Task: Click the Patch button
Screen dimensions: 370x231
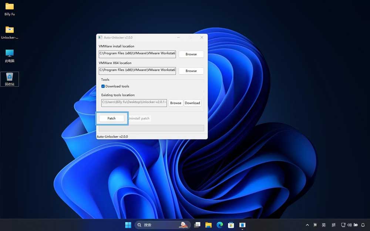Action: (x=111, y=118)
